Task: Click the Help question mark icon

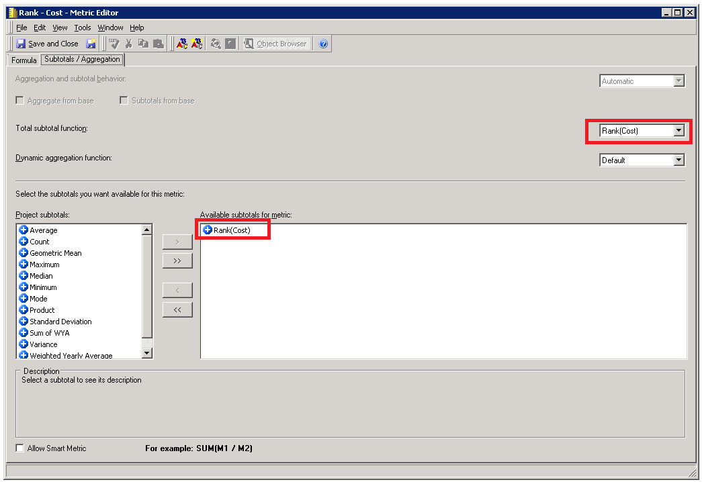Action: coord(323,44)
